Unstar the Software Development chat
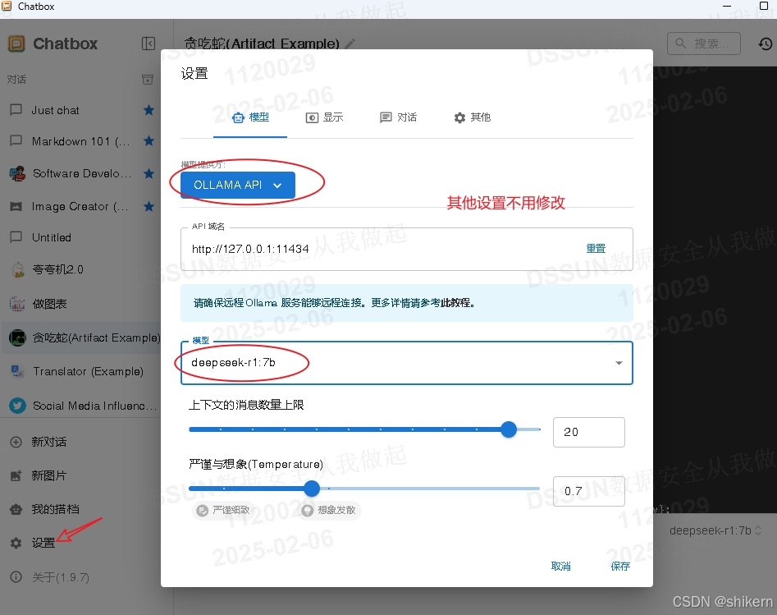The height and width of the screenshot is (615, 777). tap(149, 173)
